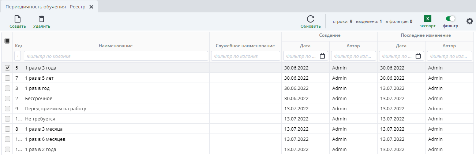Click the Создать new document icon
This screenshot has width=476, height=155.
(x=17, y=19)
